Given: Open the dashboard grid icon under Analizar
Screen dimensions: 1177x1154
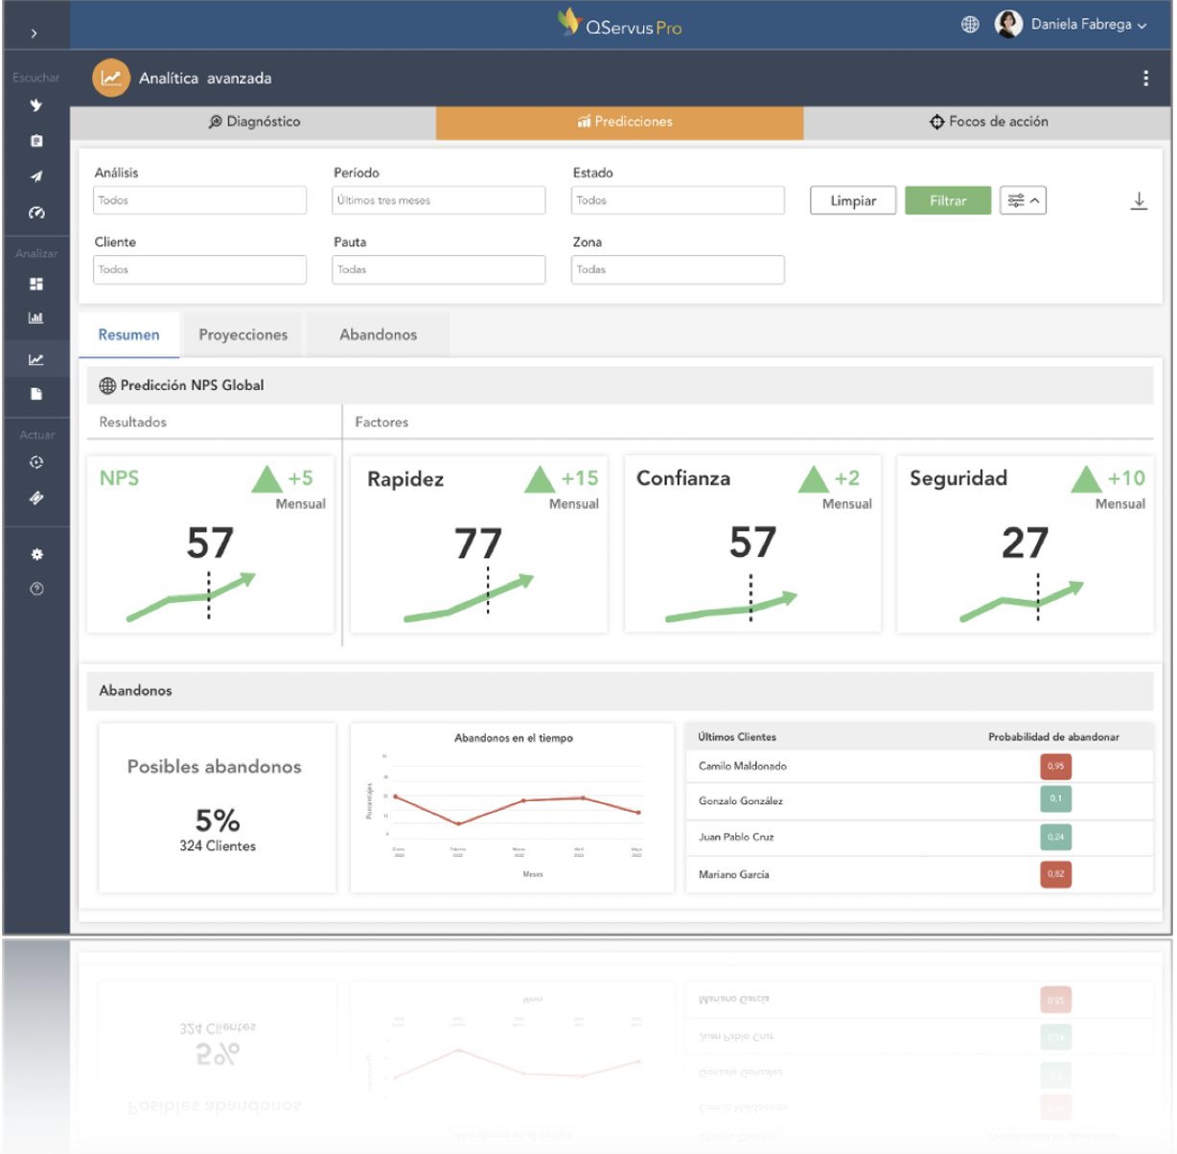Looking at the screenshot, I should 36,284.
